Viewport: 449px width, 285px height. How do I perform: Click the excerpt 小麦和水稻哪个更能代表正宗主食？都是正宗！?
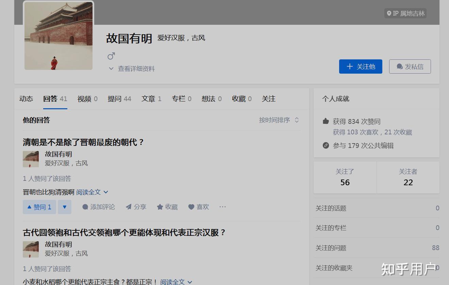pyautogui.click(x=90, y=282)
